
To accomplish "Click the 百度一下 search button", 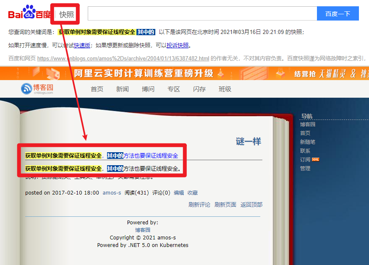I will point(338,14).
